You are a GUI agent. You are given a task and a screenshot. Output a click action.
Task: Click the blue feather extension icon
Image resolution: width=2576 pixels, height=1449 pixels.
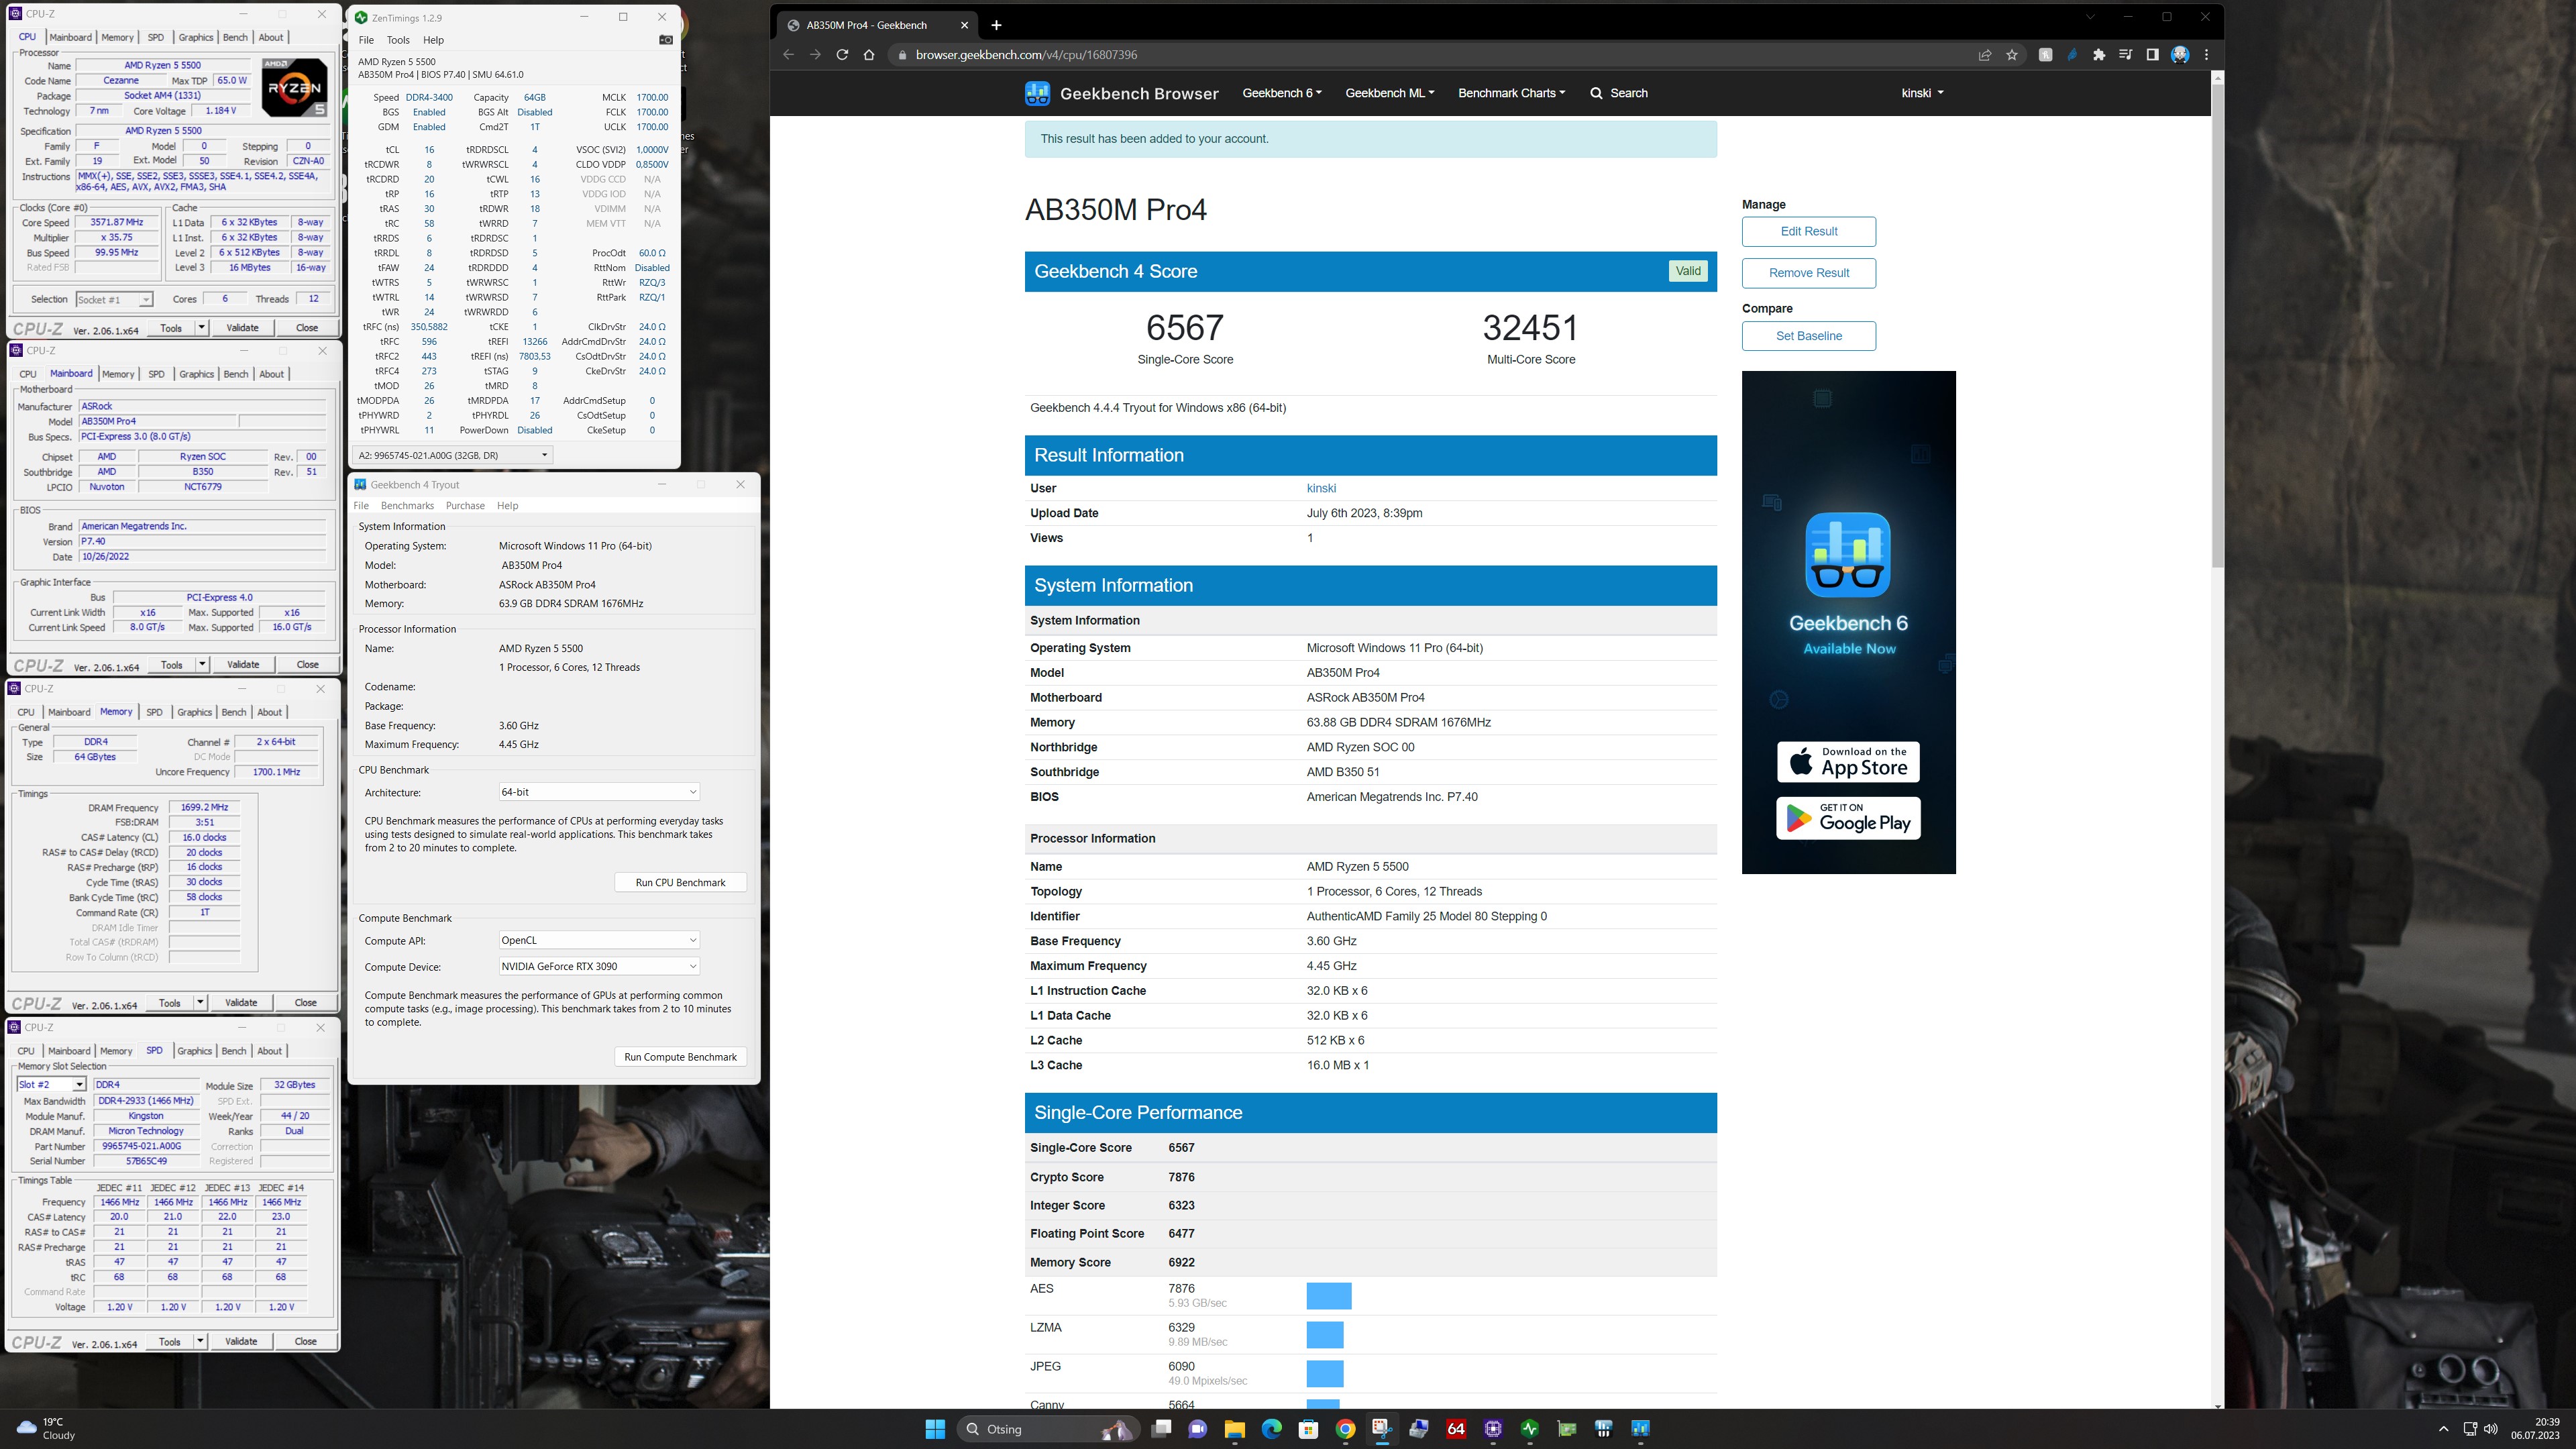coord(2072,55)
